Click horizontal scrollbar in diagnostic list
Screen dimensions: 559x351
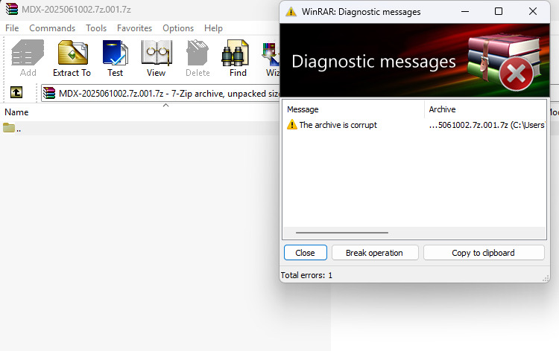click(x=342, y=233)
